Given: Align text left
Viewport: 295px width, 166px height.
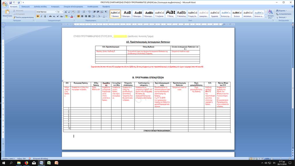Looking at the screenshot, I should (x=78, y=16).
